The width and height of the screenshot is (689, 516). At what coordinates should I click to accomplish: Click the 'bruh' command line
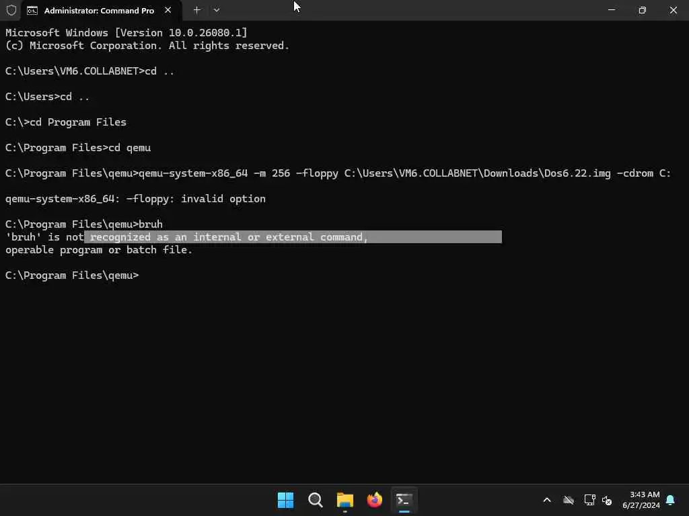click(x=84, y=224)
